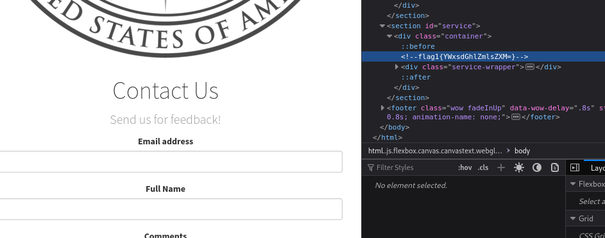Toggle .cls class panel
Screen dimensions: 605x238
[482, 167]
